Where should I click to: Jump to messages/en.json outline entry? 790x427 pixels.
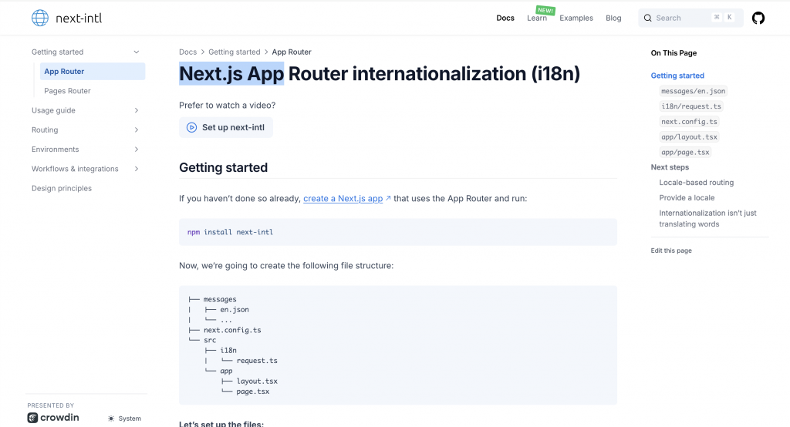point(694,91)
